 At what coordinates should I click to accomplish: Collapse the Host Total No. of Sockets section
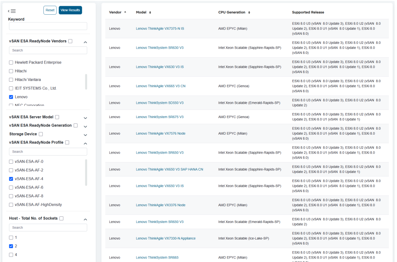tap(85, 219)
